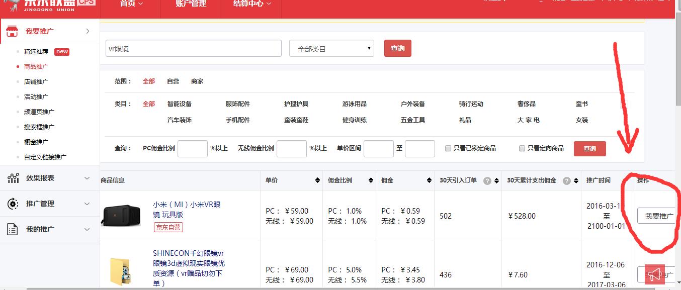Click the vr眼镜 search input field
The width and height of the screenshot is (681, 290).
[194, 48]
